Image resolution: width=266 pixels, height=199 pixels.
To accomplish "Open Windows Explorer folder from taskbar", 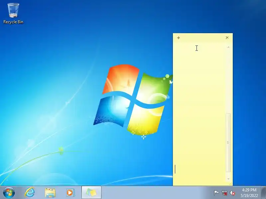I will click(x=50, y=193).
